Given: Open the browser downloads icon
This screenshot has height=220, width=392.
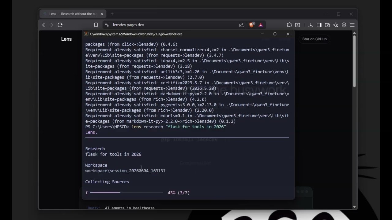Looking at the screenshot, I should [x=311, y=25].
